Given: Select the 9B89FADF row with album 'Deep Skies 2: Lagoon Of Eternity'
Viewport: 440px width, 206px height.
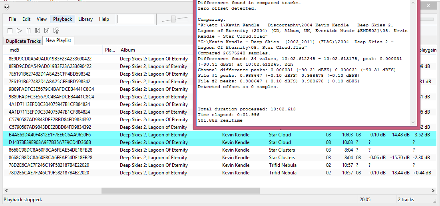Looking at the screenshot, I should pyautogui.click(x=98, y=89).
